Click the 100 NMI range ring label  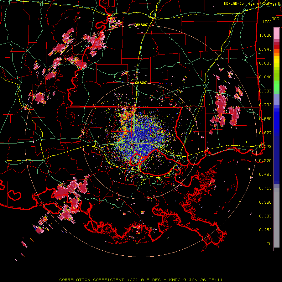tap(141, 25)
